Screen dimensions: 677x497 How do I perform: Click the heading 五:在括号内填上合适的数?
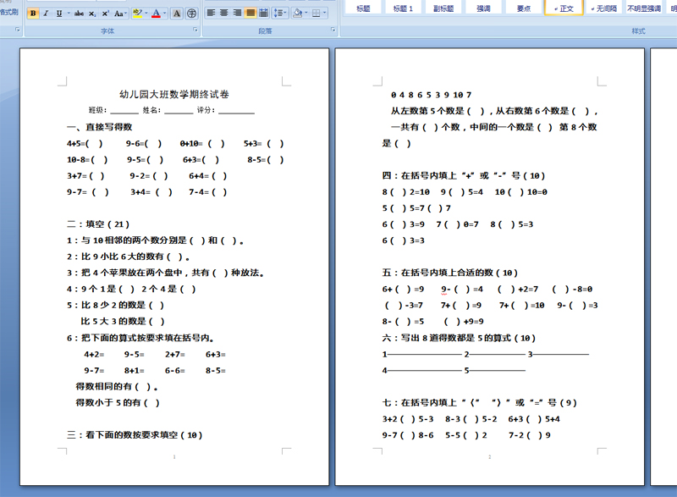point(449,273)
